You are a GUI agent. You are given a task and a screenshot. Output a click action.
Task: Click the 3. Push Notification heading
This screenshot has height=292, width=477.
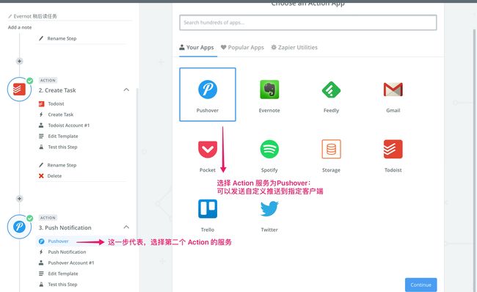[x=65, y=228]
